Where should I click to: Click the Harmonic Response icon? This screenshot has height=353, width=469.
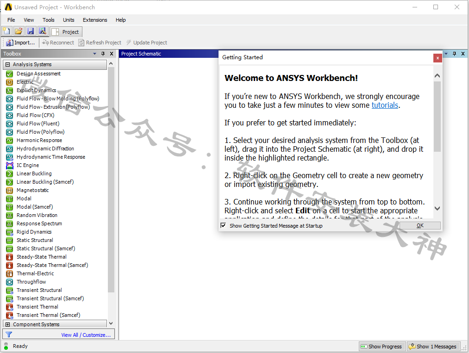tap(10, 141)
